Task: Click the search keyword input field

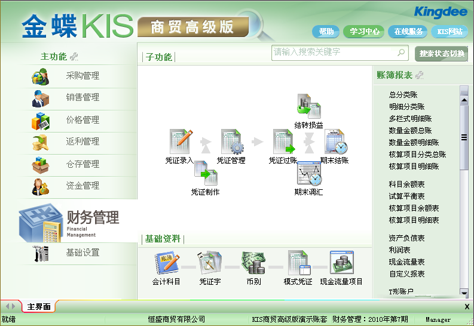Action: pyautogui.click(x=334, y=53)
